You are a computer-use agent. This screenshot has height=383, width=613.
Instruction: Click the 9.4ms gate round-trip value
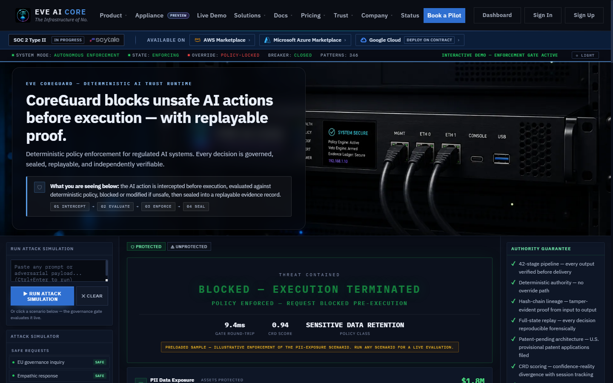235,325
